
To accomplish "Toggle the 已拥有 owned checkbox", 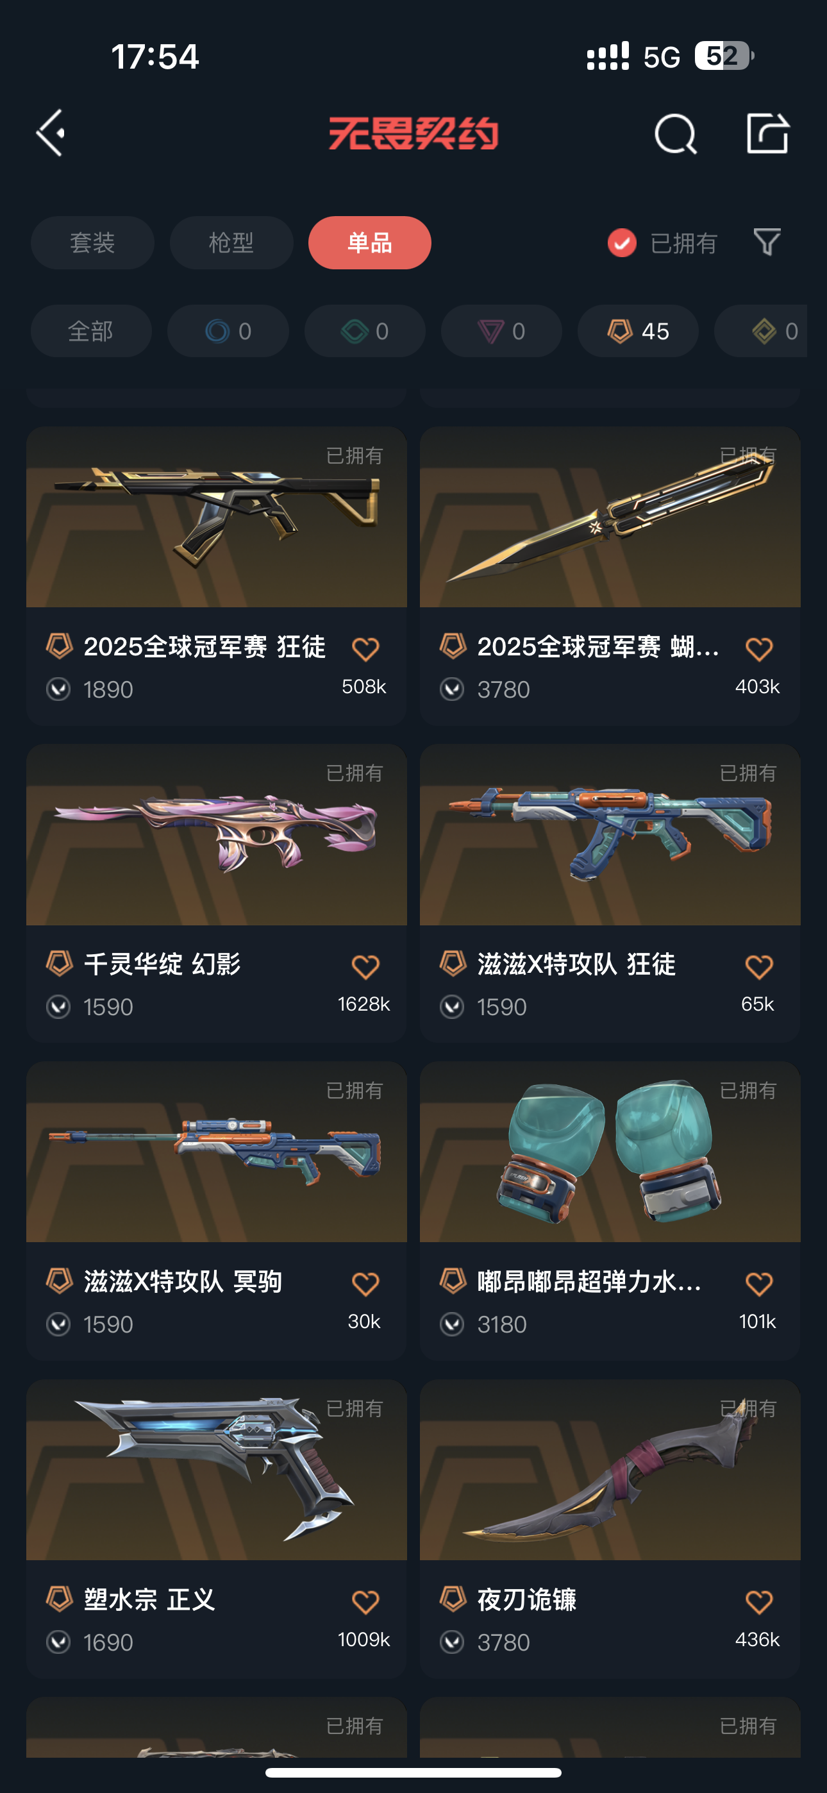I will (622, 243).
